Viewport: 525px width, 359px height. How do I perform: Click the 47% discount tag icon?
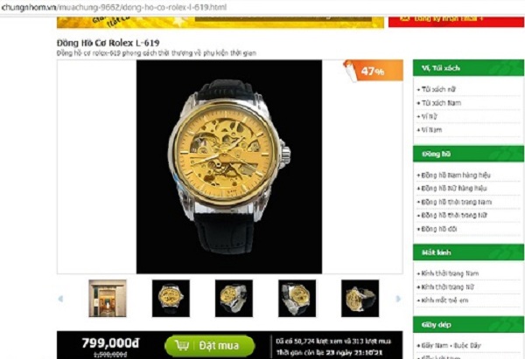pyautogui.click(x=373, y=71)
